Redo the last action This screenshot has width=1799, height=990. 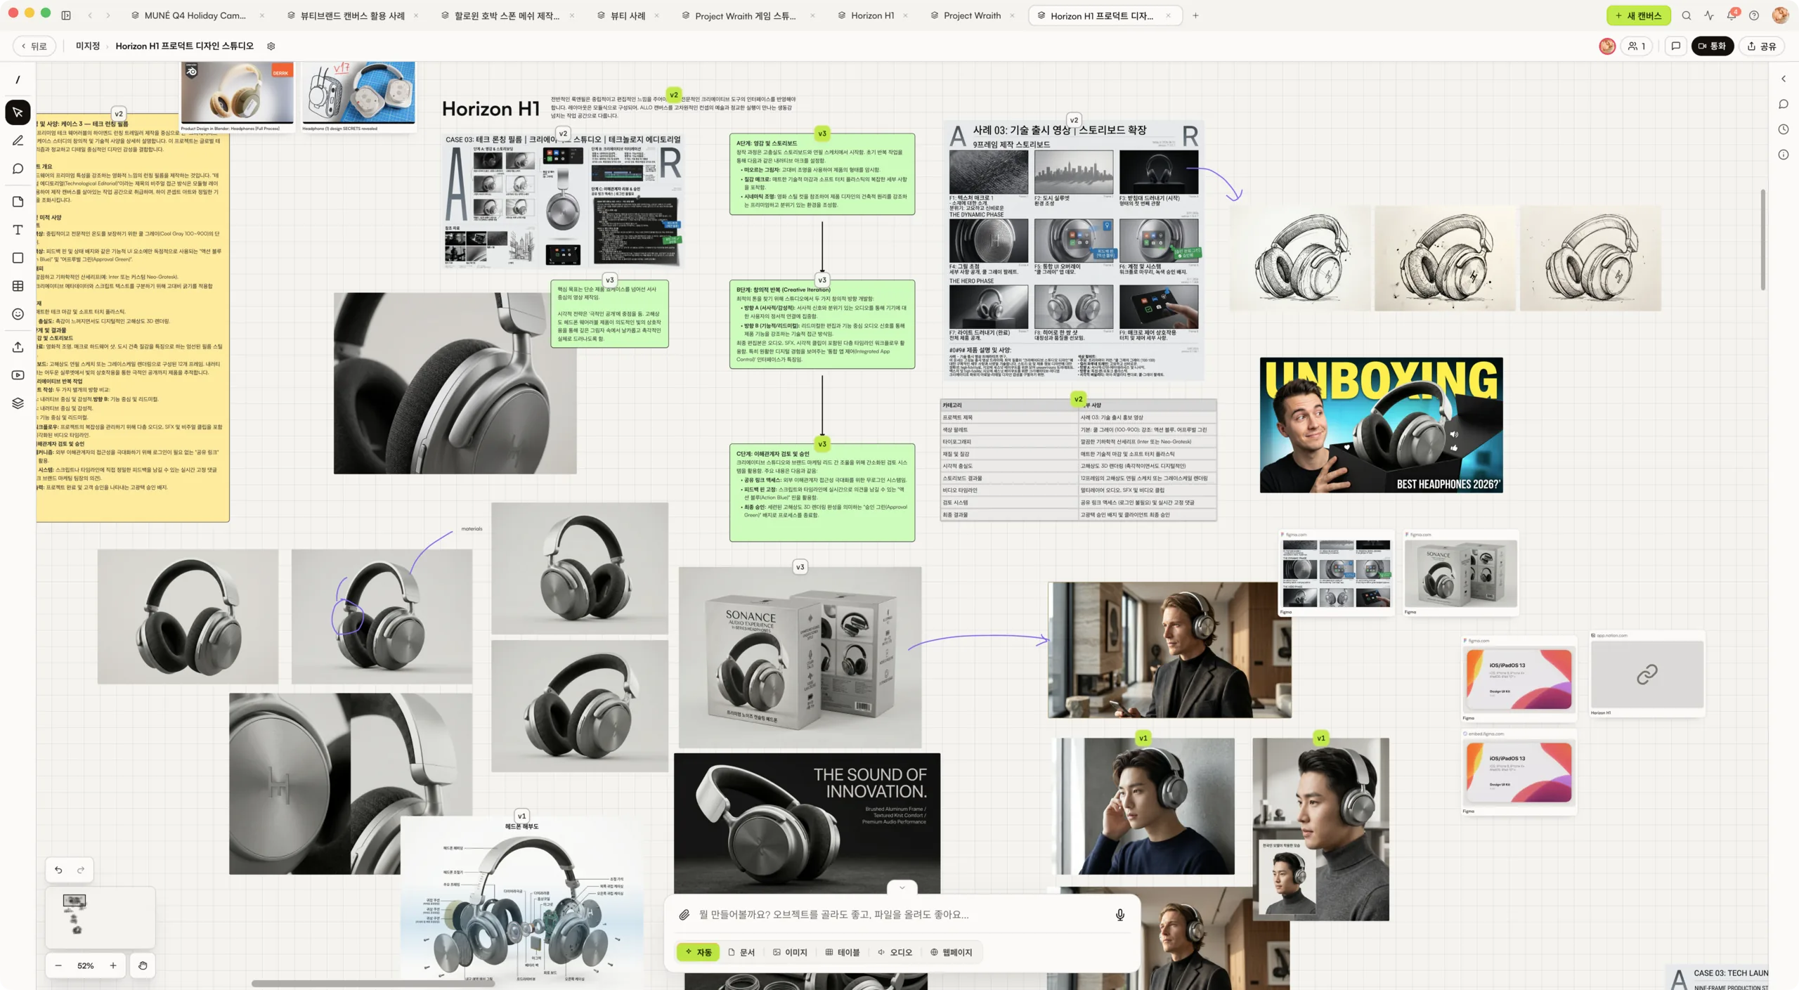pos(81,871)
